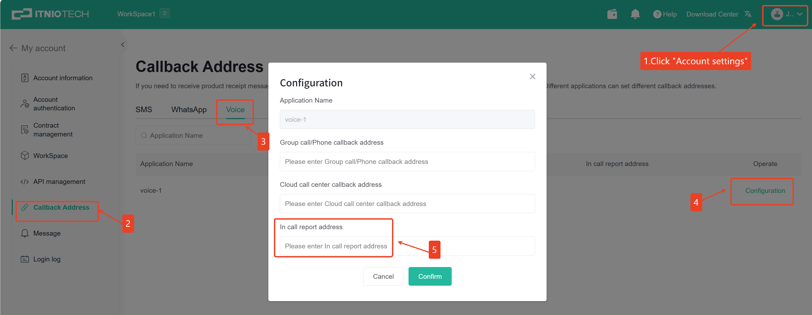Click the back arrow beside My account

point(13,48)
